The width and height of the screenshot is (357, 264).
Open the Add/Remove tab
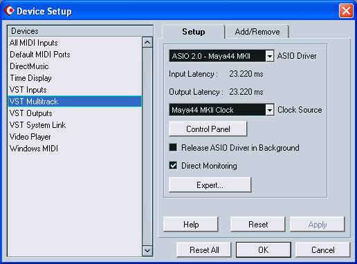pyautogui.click(x=257, y=32)
